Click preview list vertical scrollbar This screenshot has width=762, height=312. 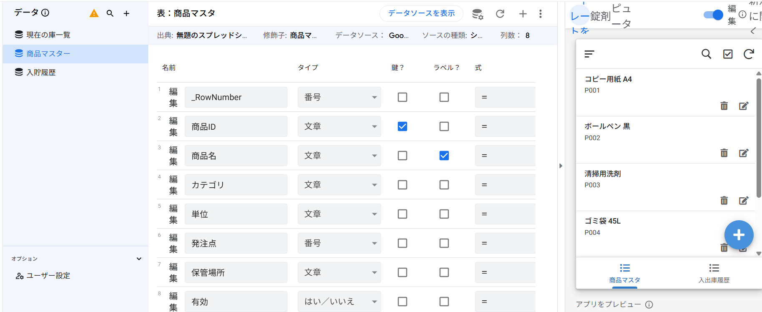tap(759, 138)
